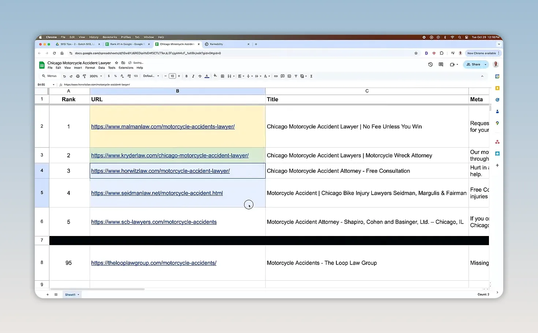538x333 pixels.
Task: Open the all sheets list icon
Action: 56,295
